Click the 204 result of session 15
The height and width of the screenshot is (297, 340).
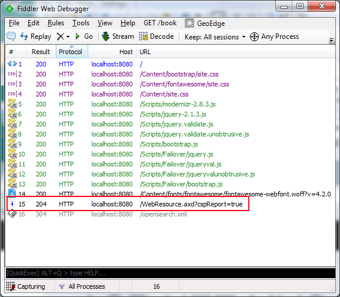(x=41, y=204)
